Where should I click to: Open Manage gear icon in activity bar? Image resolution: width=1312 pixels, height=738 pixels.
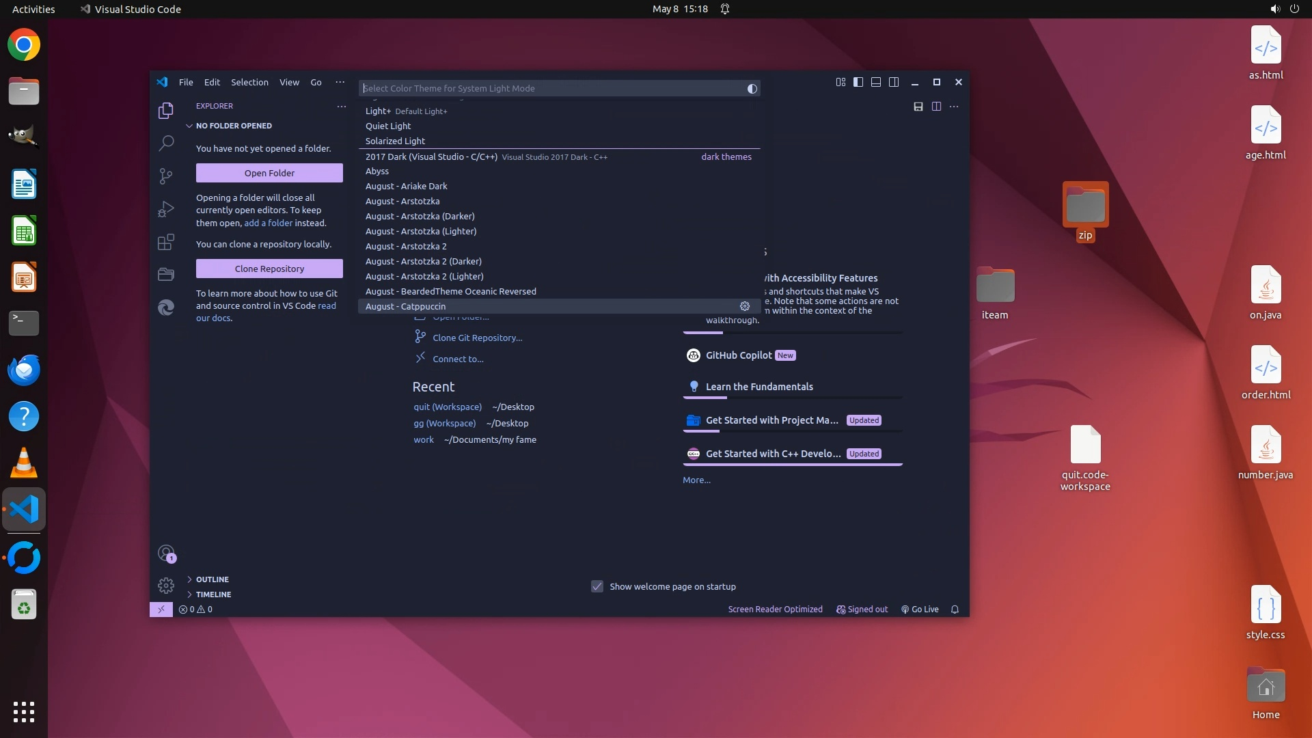click(x=166, y=585)
